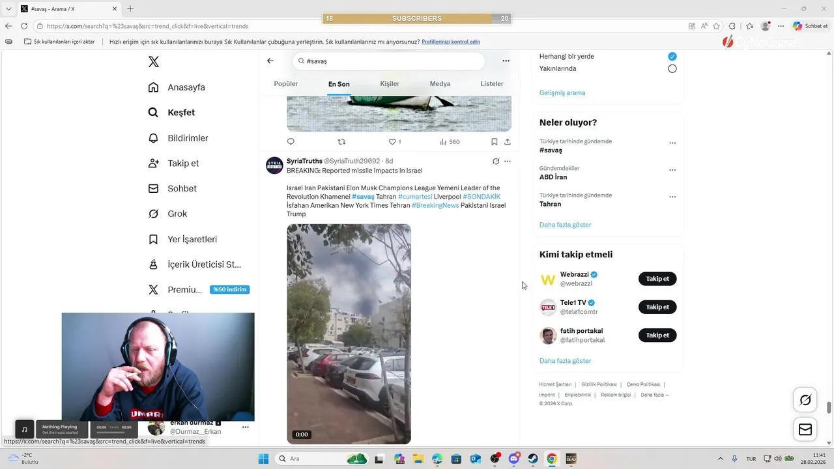This screenshot has height=469, width=834.
Task: Open the #BreakingNews hashtag link
Action: [435, 205]
